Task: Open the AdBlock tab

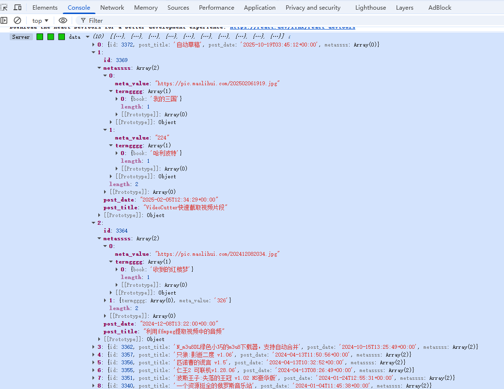Action: click(x=440, y=7)
